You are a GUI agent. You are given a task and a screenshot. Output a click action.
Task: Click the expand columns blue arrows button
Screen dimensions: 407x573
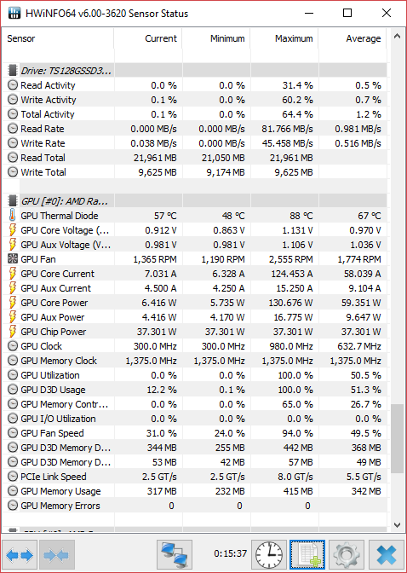(20, 555)
